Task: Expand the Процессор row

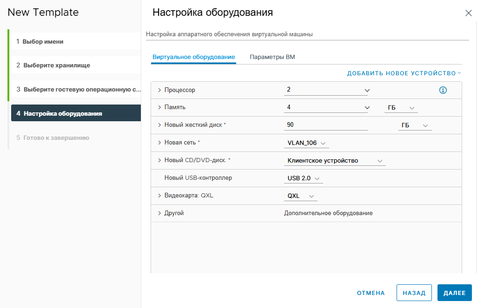Action: (159, 90)
